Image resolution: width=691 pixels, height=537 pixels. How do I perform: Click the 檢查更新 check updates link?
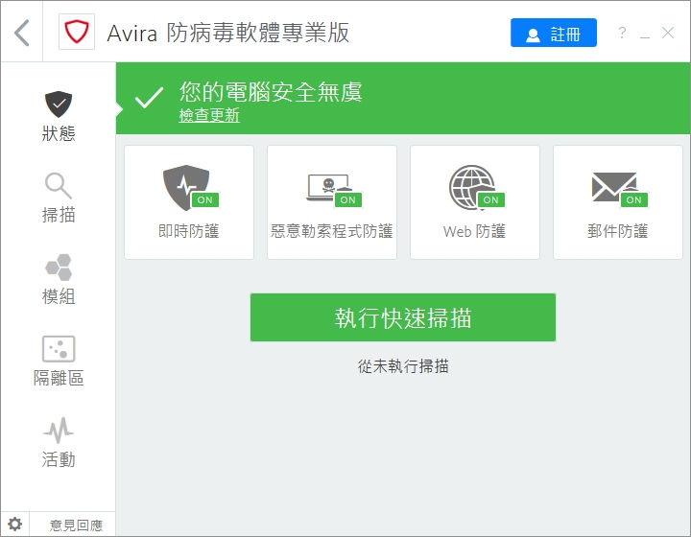[209, 116]
